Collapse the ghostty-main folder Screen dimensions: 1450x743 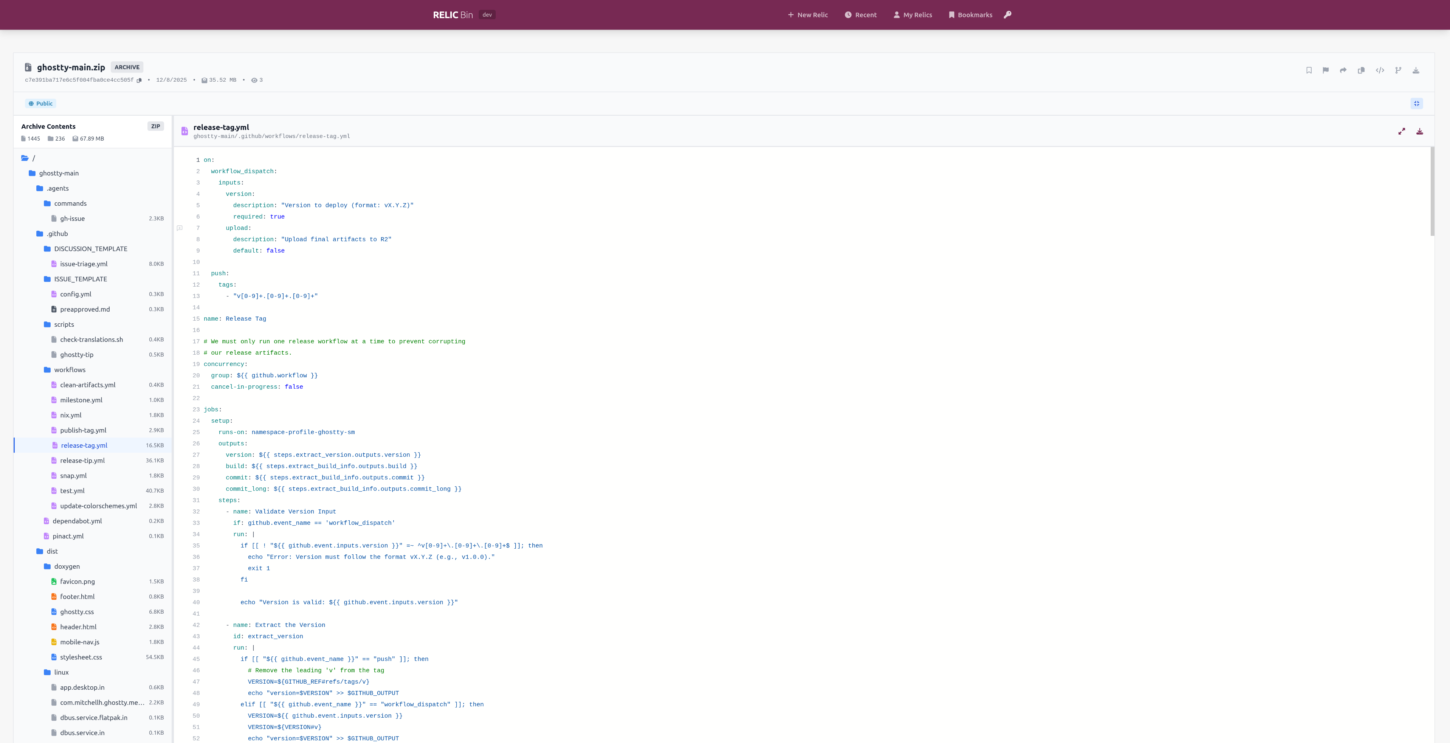pyautogui.click(x=92, y=173)
